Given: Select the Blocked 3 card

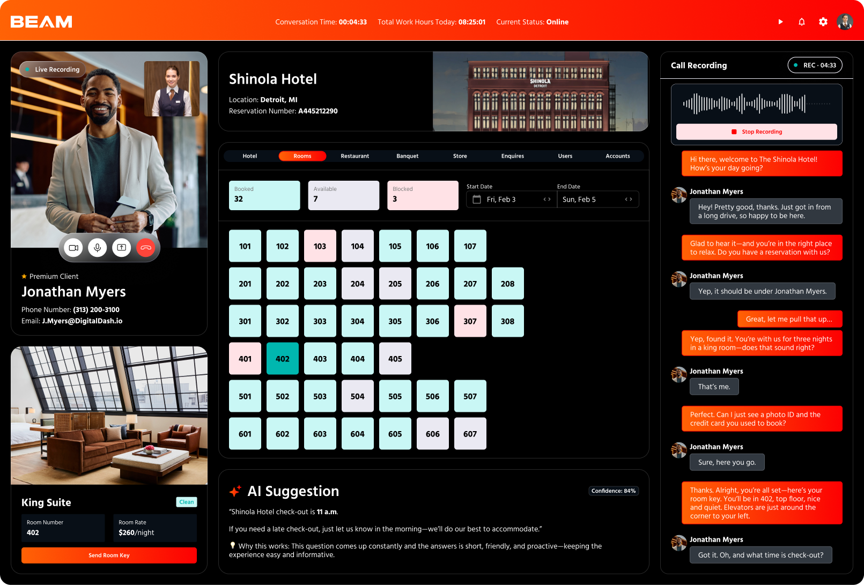Looking at the screenshot, I should pos(423,195).
